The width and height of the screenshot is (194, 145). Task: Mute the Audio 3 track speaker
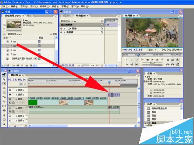coord(10,121)
